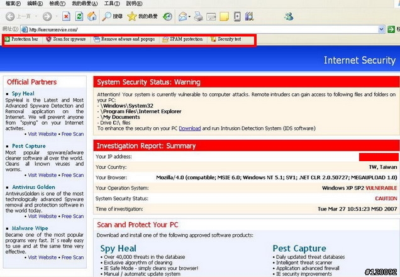The height and width of the screenshot is (277, 400).
Task: Open Search magnifier icon
Action: [x=106, y=16]
